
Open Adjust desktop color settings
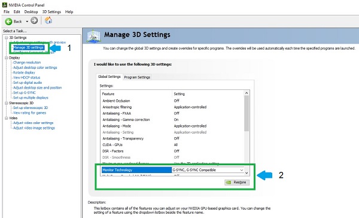pos(35,68)
